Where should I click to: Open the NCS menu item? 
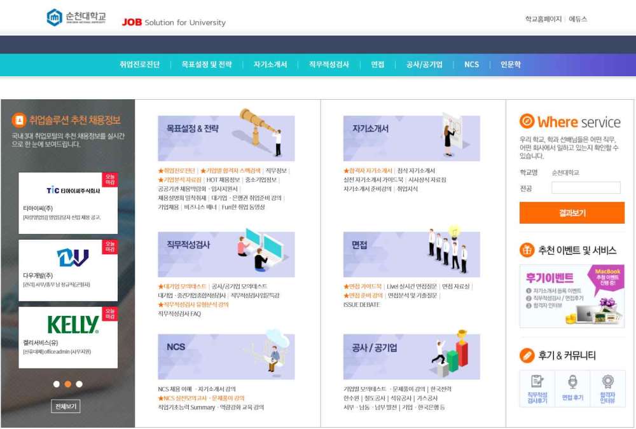471,65
